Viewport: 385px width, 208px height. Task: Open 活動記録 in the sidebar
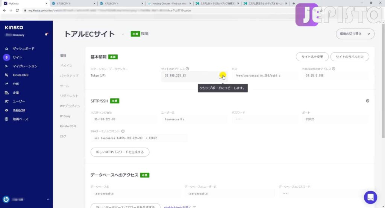point(19,110)
